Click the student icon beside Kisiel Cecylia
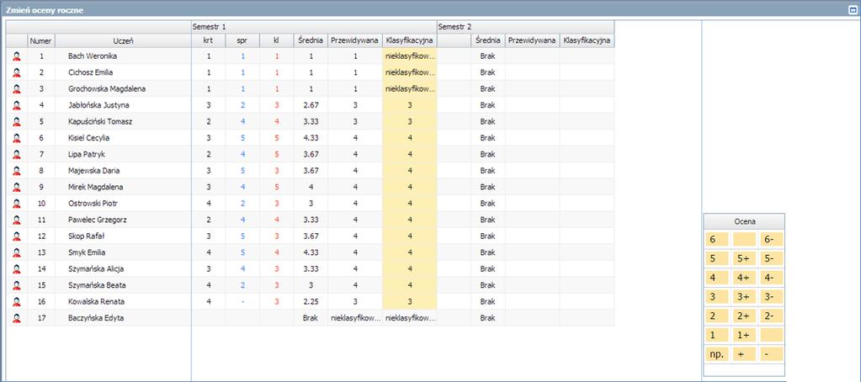Image resolution: width=861 pixels, height=382 pixels. pos(17,138)
